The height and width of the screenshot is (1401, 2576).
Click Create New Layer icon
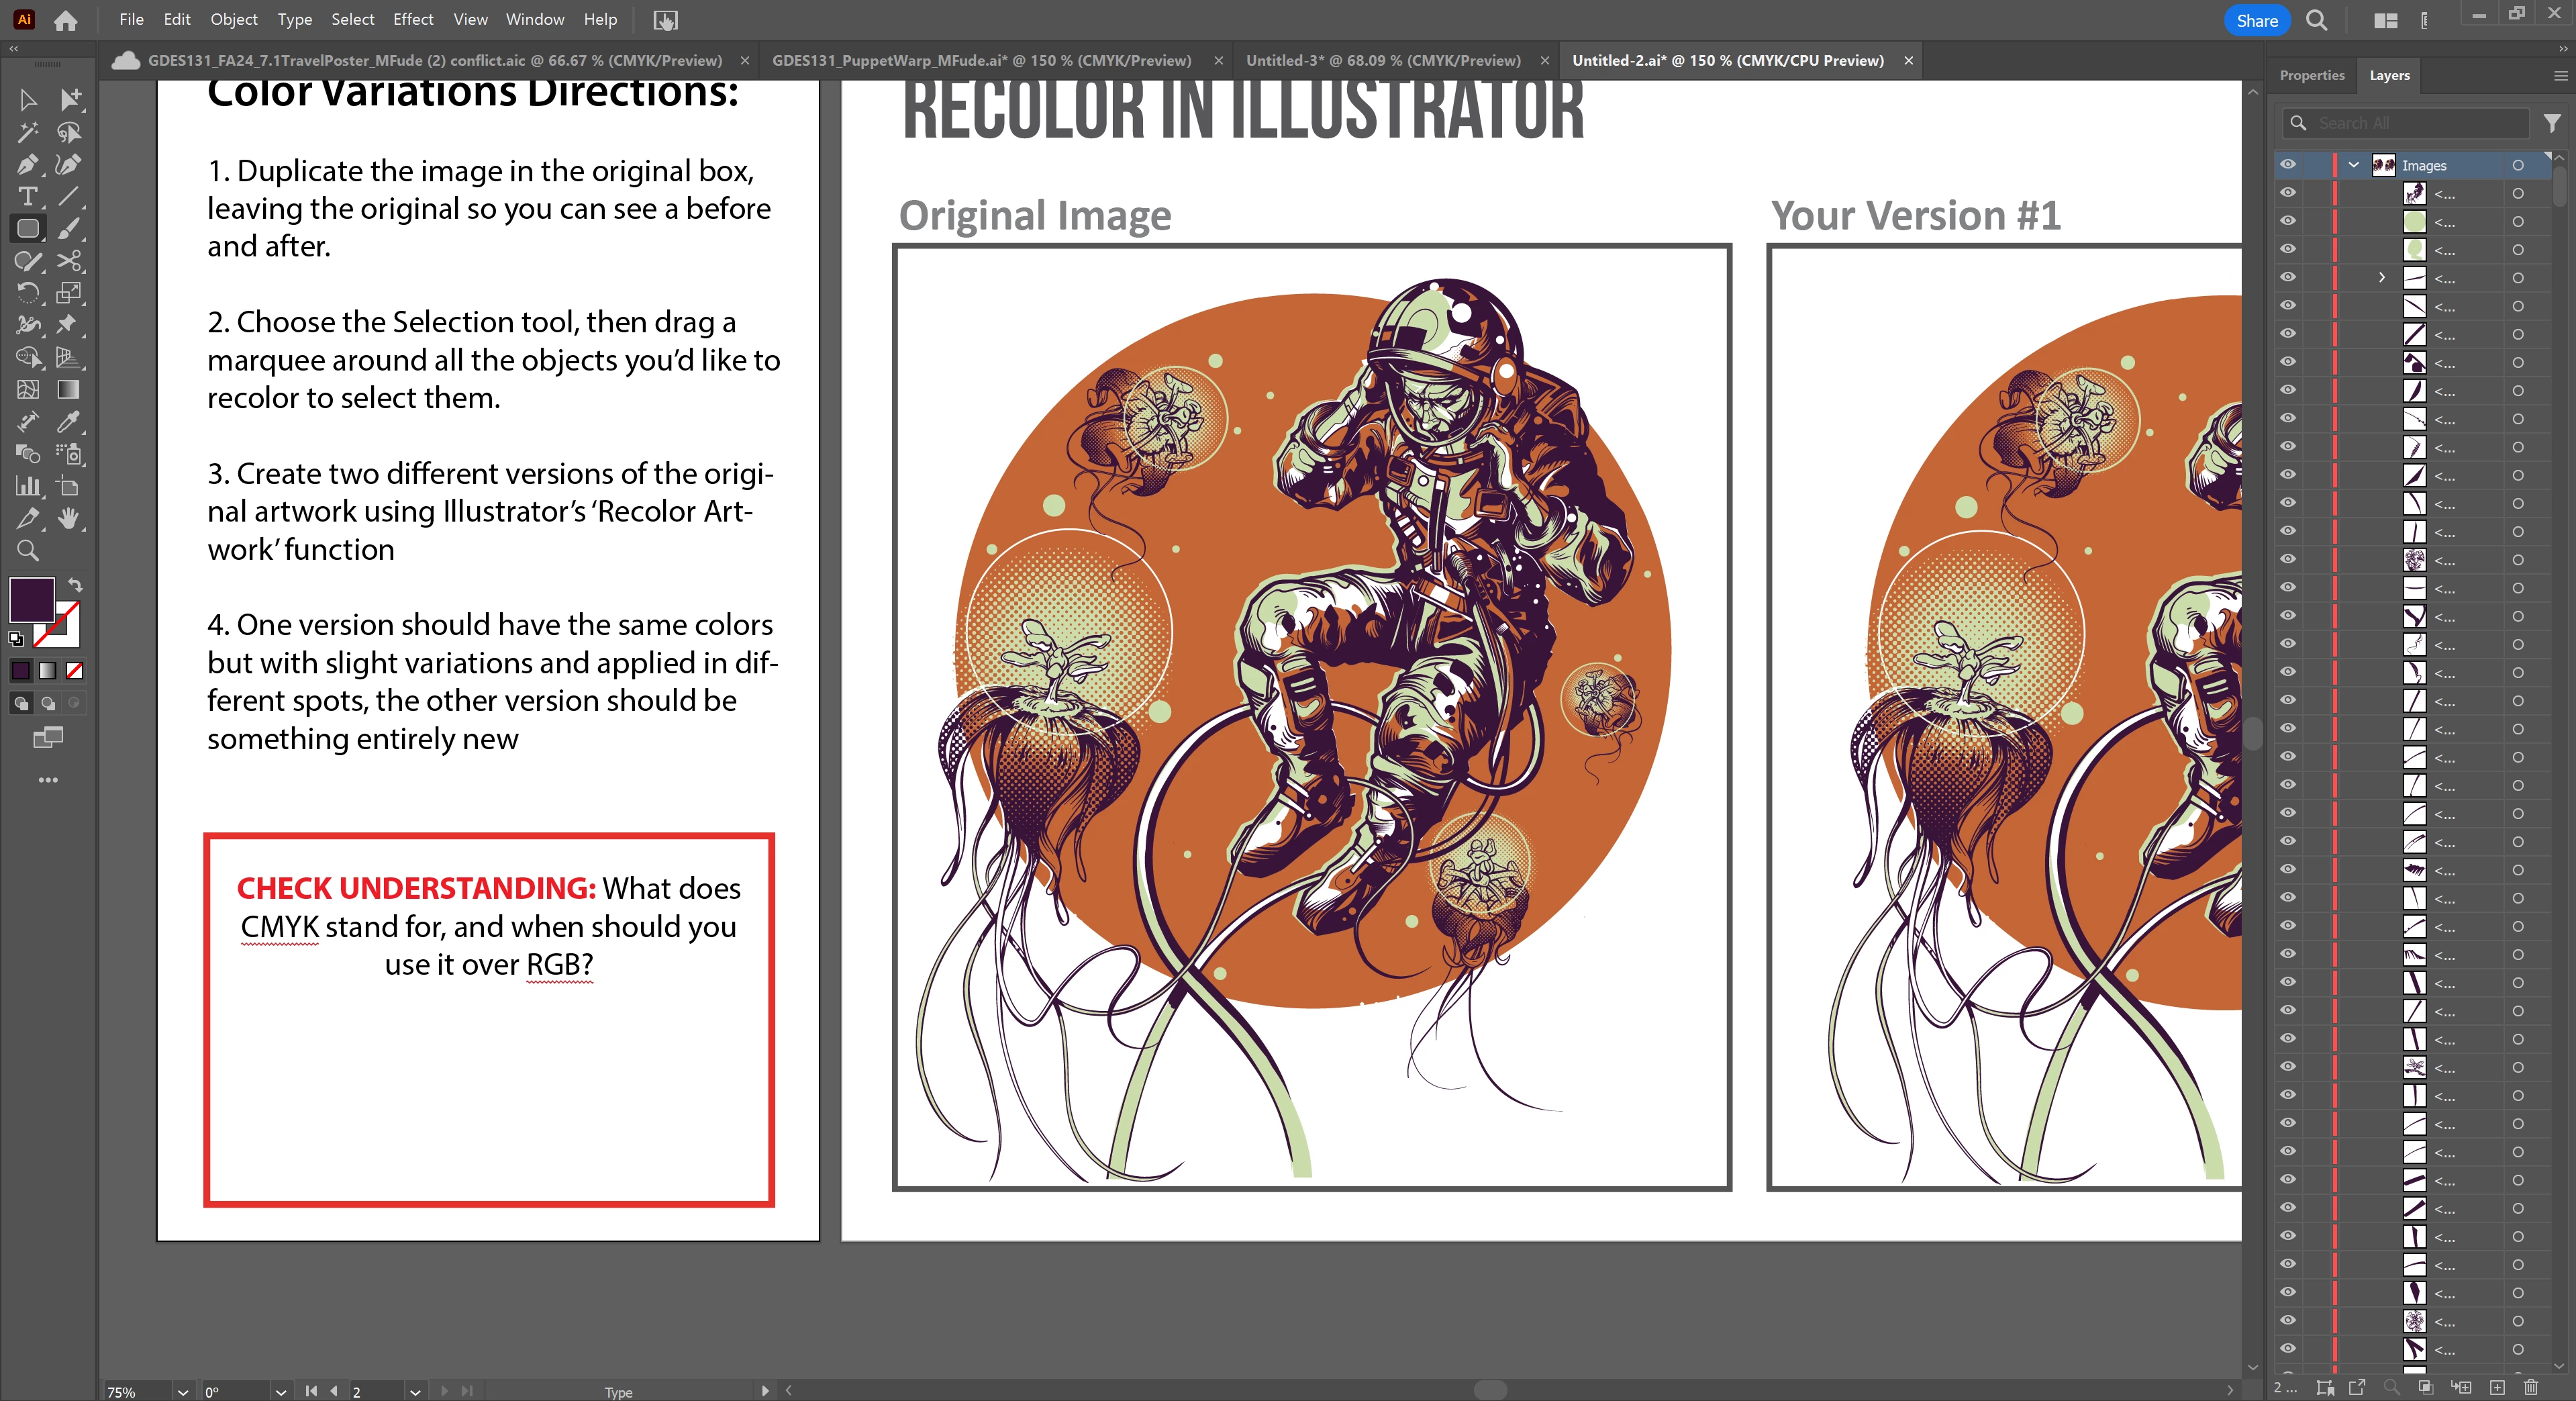point(2497,1387)
